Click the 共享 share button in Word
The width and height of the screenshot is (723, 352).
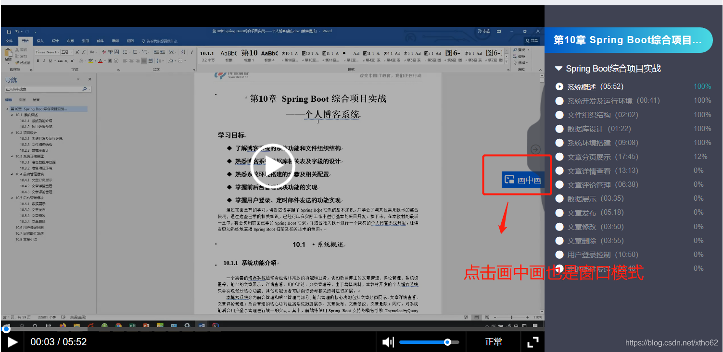click(x=532, y=41)
